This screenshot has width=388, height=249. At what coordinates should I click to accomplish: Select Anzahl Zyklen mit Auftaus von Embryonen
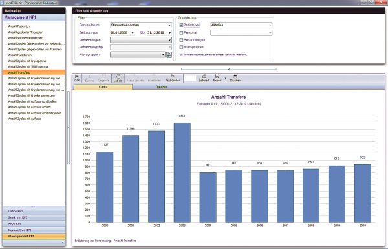coord(35,113)
